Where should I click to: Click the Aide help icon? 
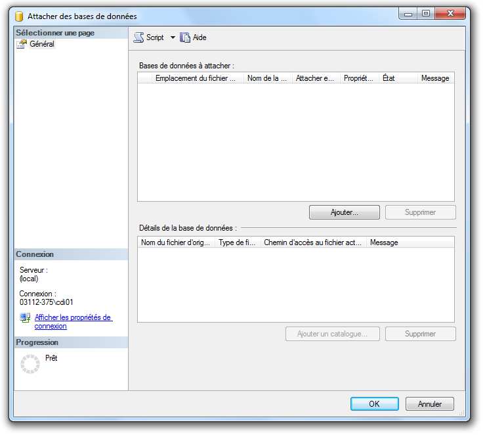click(186, 37)
